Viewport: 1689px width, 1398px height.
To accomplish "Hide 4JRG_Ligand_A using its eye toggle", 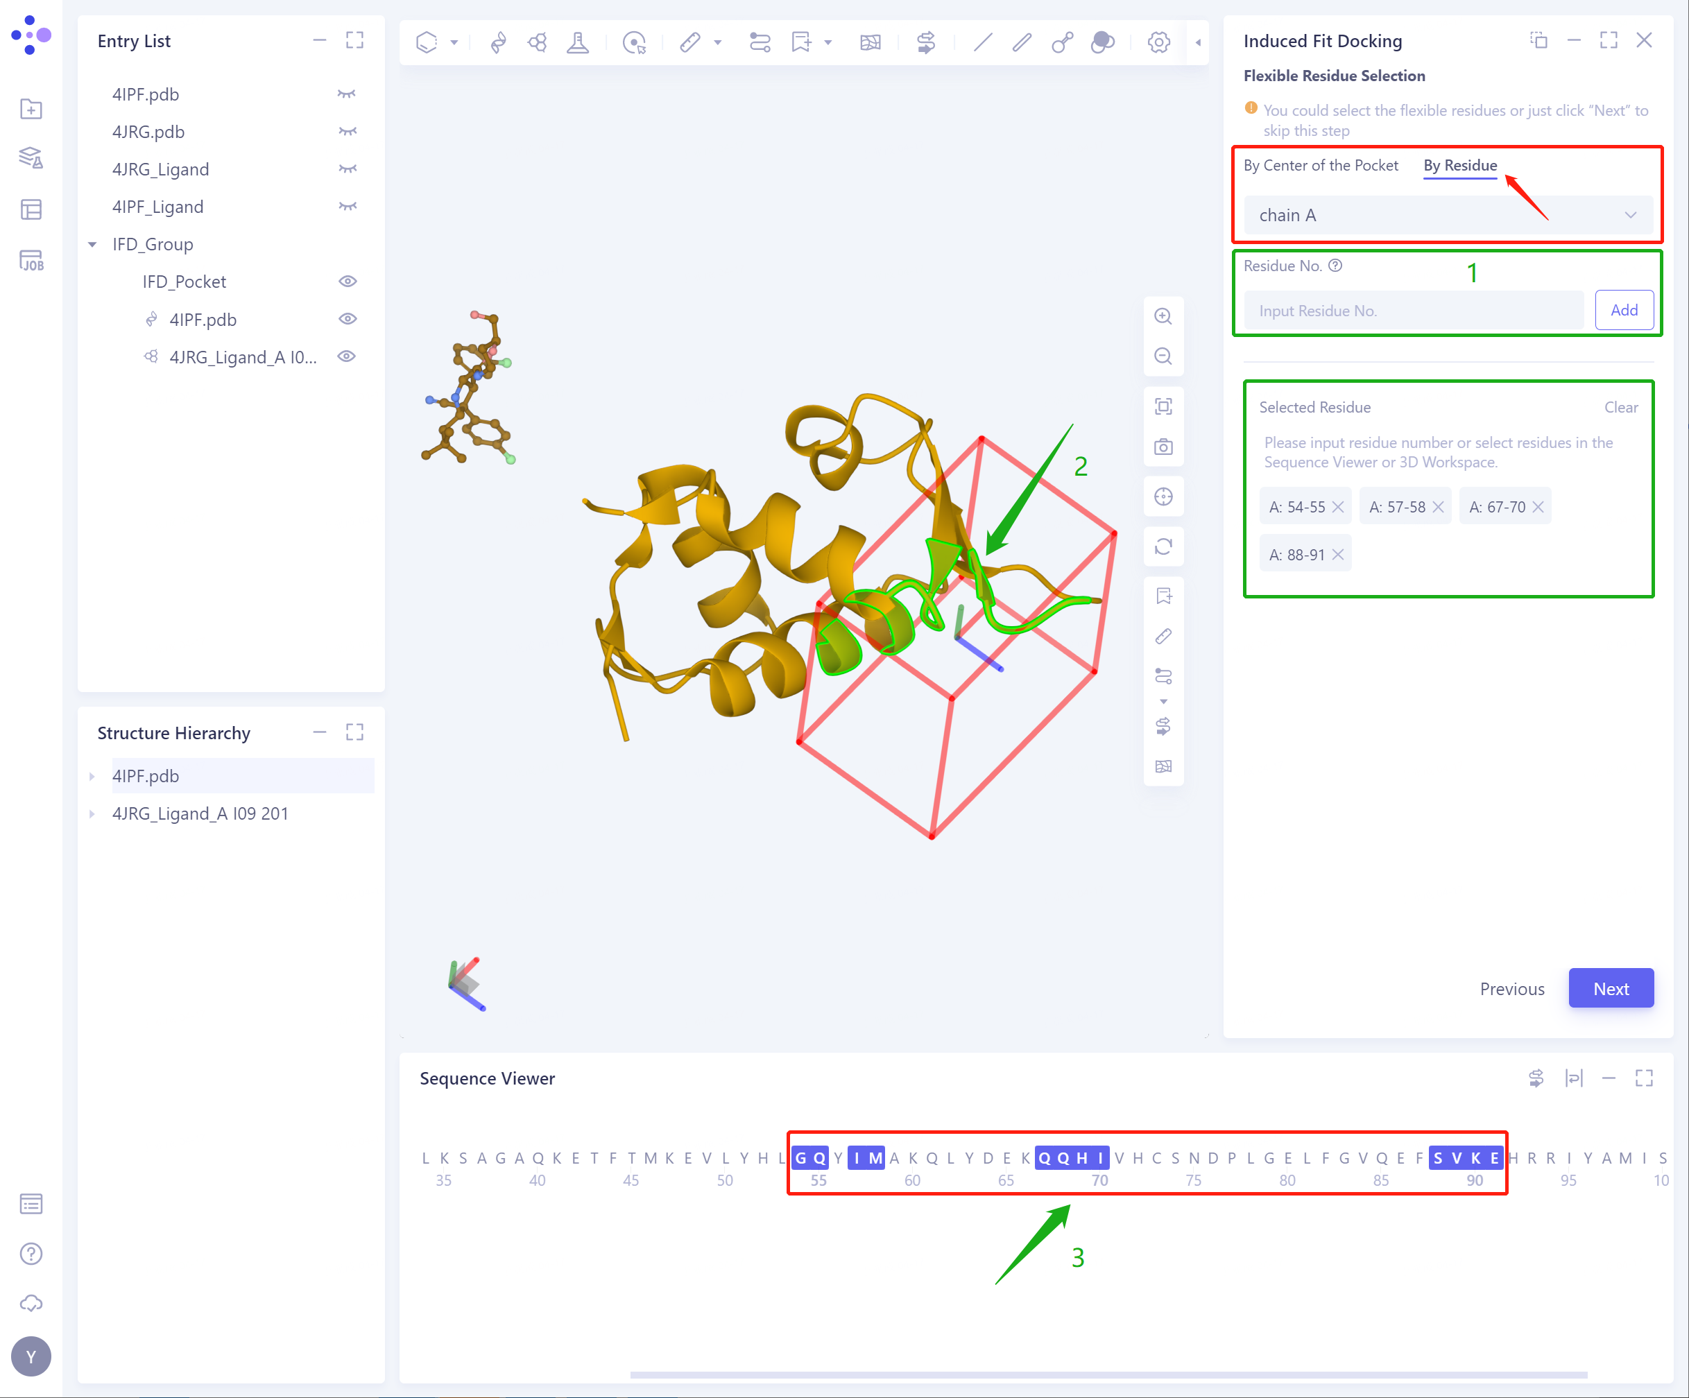I will (347, 356).
